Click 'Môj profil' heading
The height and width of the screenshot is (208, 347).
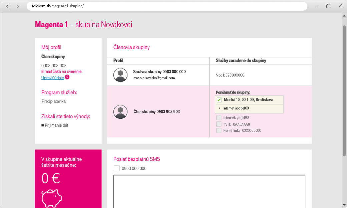[x=51, y=47]
